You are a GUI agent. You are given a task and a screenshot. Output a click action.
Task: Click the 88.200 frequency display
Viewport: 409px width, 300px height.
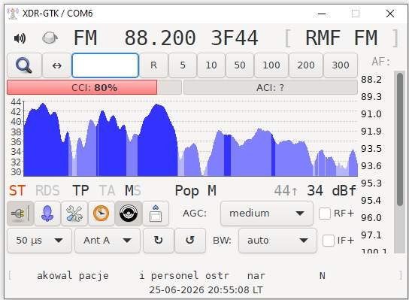click(160, 38)
